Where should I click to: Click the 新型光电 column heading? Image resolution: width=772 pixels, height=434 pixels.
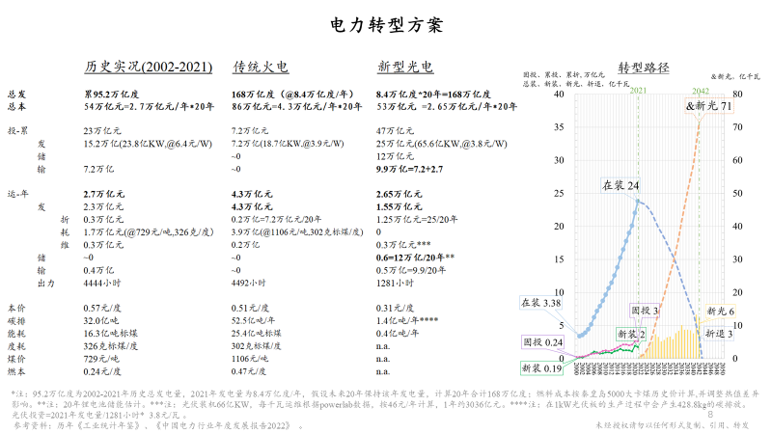point(404,68)
